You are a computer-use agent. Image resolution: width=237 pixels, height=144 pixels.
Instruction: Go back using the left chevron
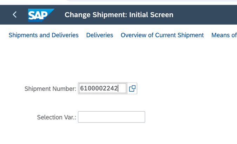(x=14, y=15)
